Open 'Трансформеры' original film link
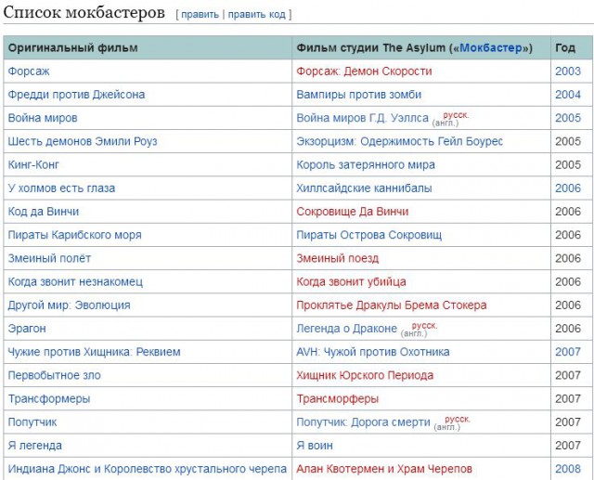594x480 pixels. [x=48, y=399]
